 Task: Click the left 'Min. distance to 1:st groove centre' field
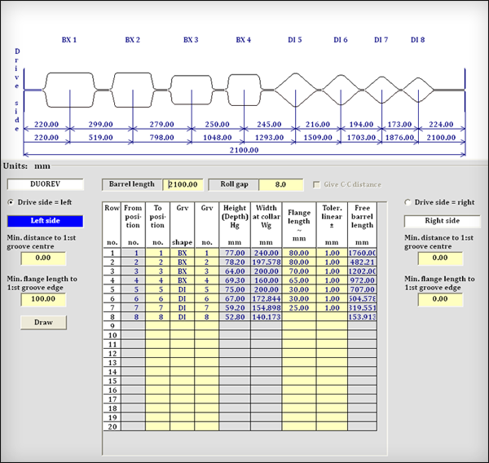[x=43, y=258]
